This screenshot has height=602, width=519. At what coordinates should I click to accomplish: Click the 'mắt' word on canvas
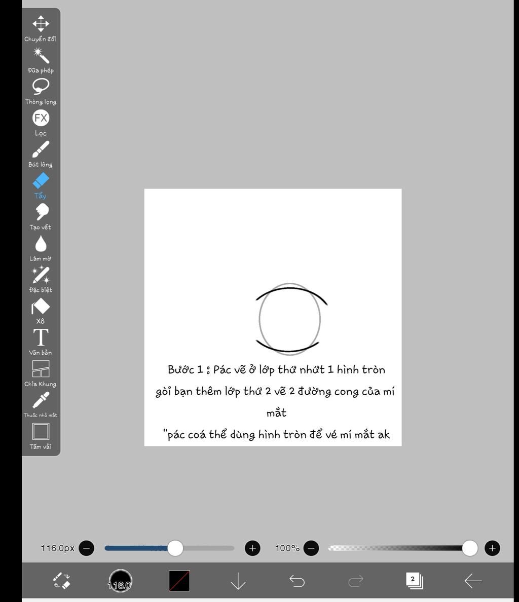(x=276, y=413)
